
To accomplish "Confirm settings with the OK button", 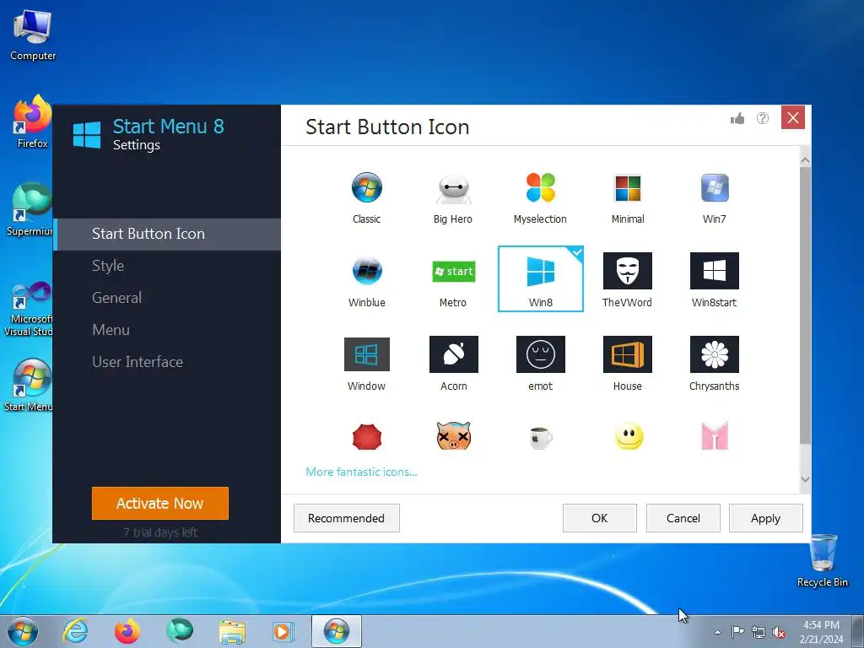I will pyautogui.click(x=600, y=518).
